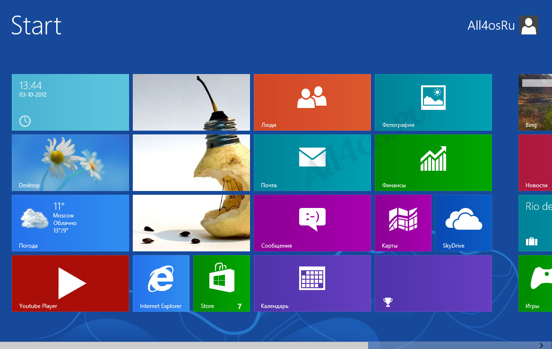This screenshot has width=552, height=349.
Task: Open the People (Люди) tile icon
Action: (312, 97)
